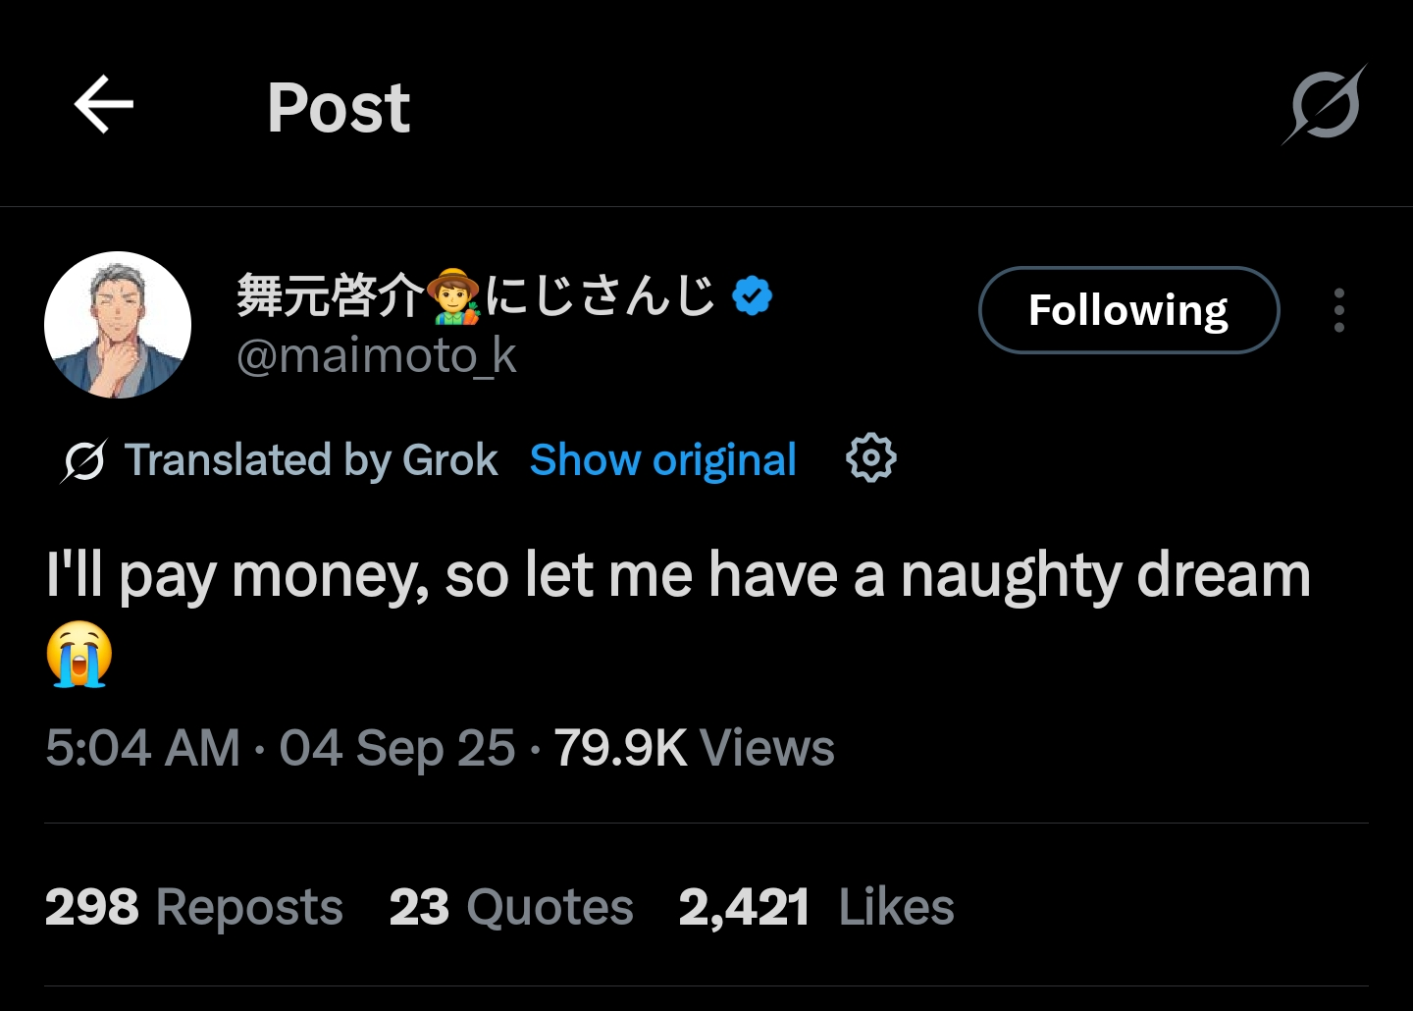1413x1011 pixels.
Task: View the 298 Reposts list
Action: point(194,906)
